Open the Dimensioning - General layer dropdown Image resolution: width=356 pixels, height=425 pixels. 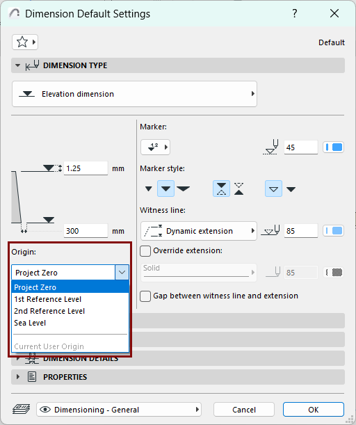(119, 410)
